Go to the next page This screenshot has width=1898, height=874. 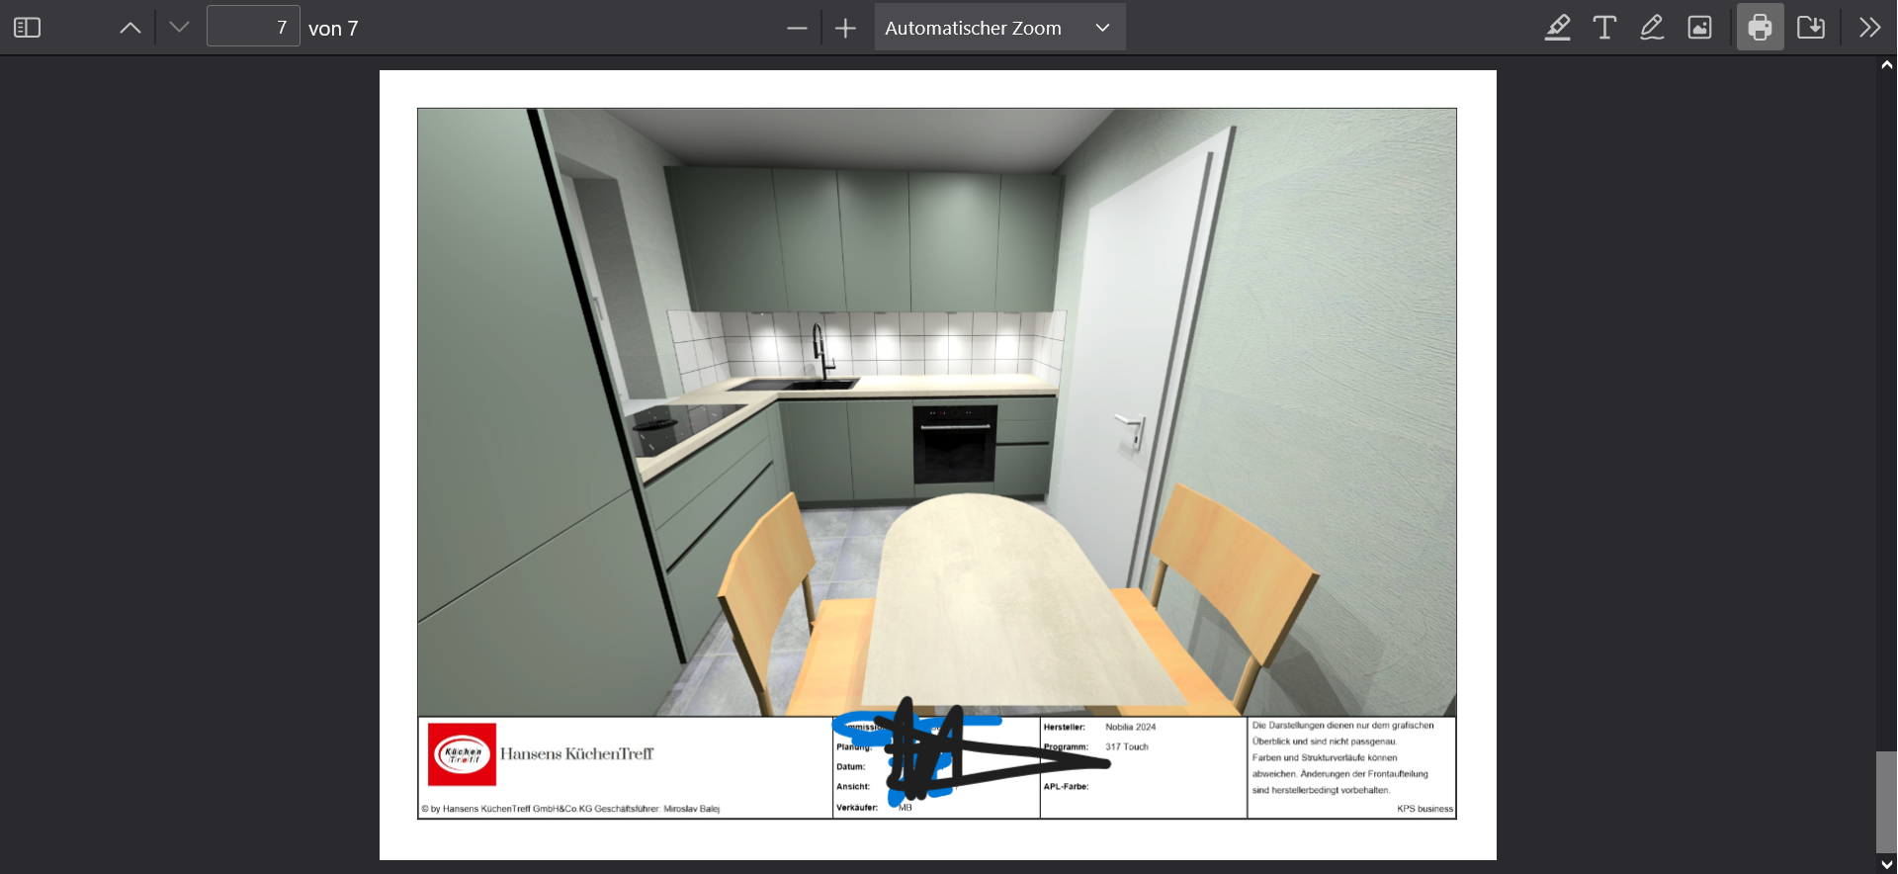pos(179,28)
